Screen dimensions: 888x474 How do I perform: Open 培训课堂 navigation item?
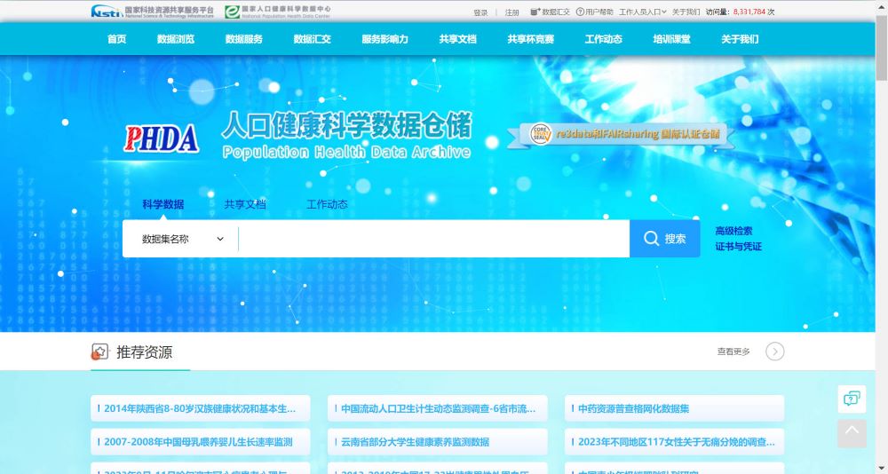[x=671, y=39]
